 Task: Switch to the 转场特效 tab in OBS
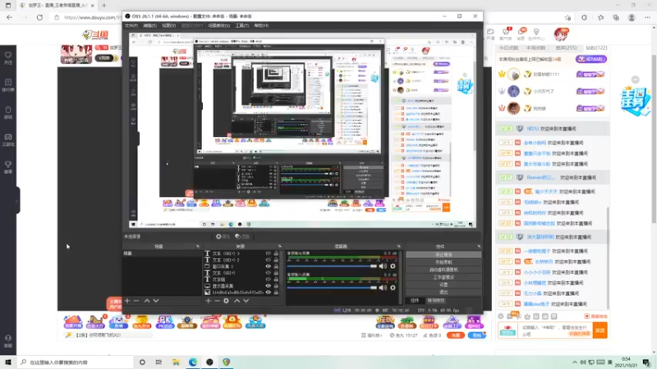(436, 300)
